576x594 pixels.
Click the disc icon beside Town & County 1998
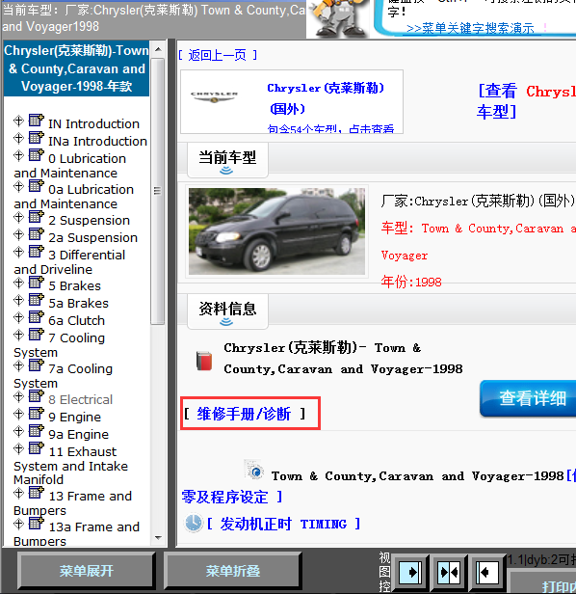pos(254,471)
